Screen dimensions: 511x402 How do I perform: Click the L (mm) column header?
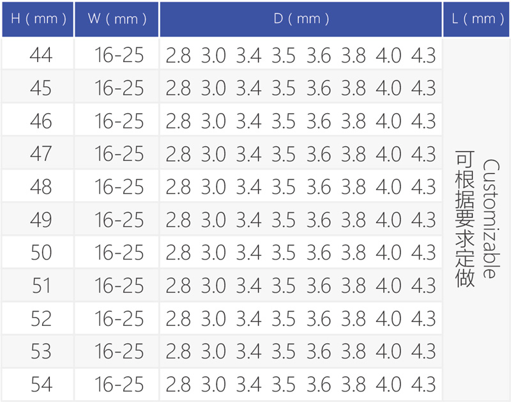coord(477,19)
